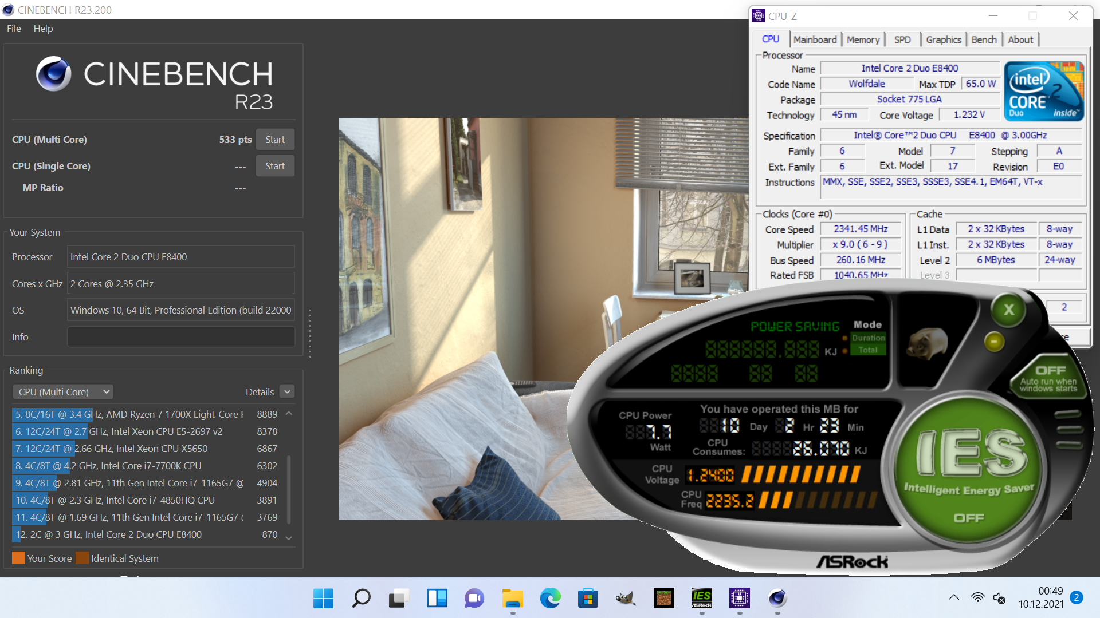This screenshot has height=618, width=1100.
Task: Show hidden system tray icons chevron
Action: (x=953, y=598)
